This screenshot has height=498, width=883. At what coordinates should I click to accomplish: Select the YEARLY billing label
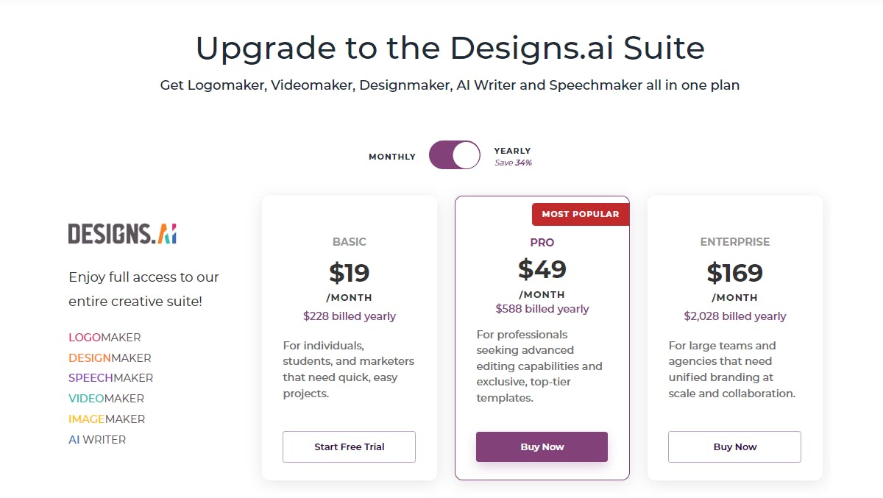[512, 151]
